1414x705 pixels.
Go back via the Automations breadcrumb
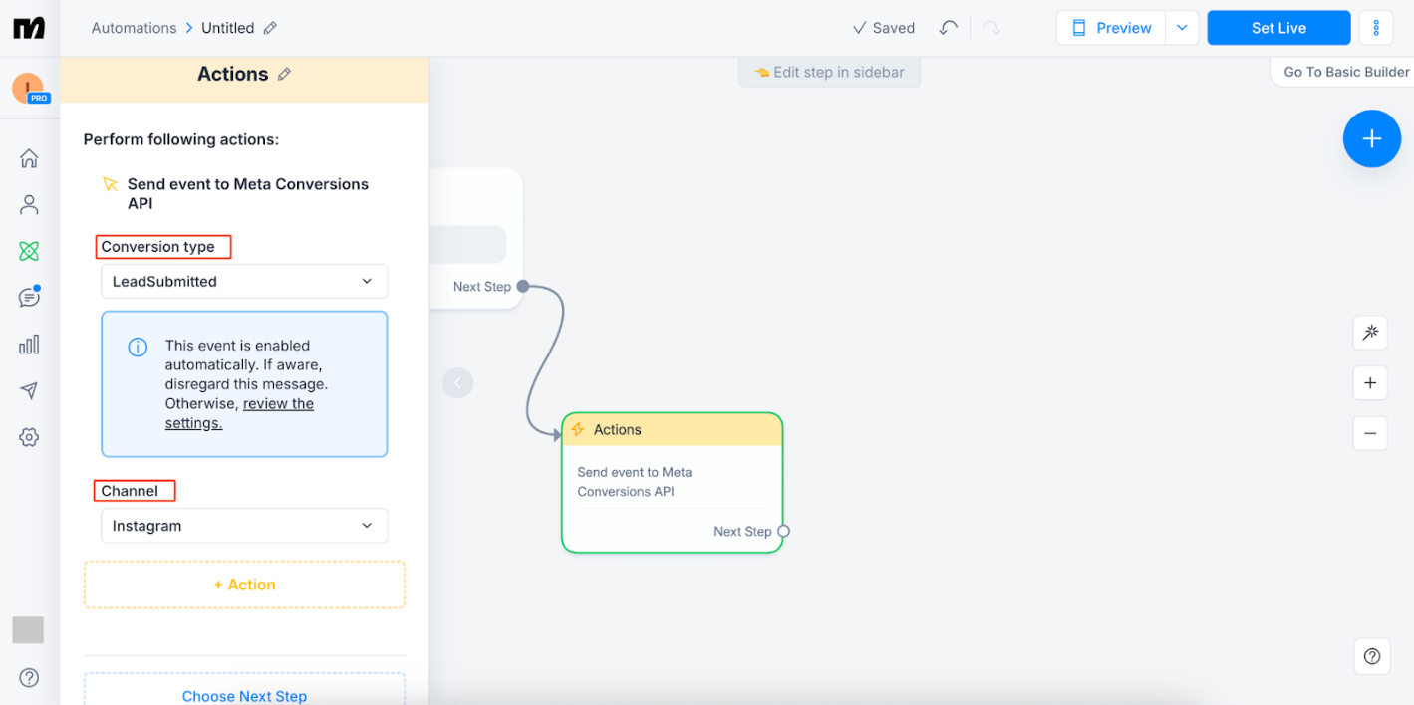click(x=134, y=27)
